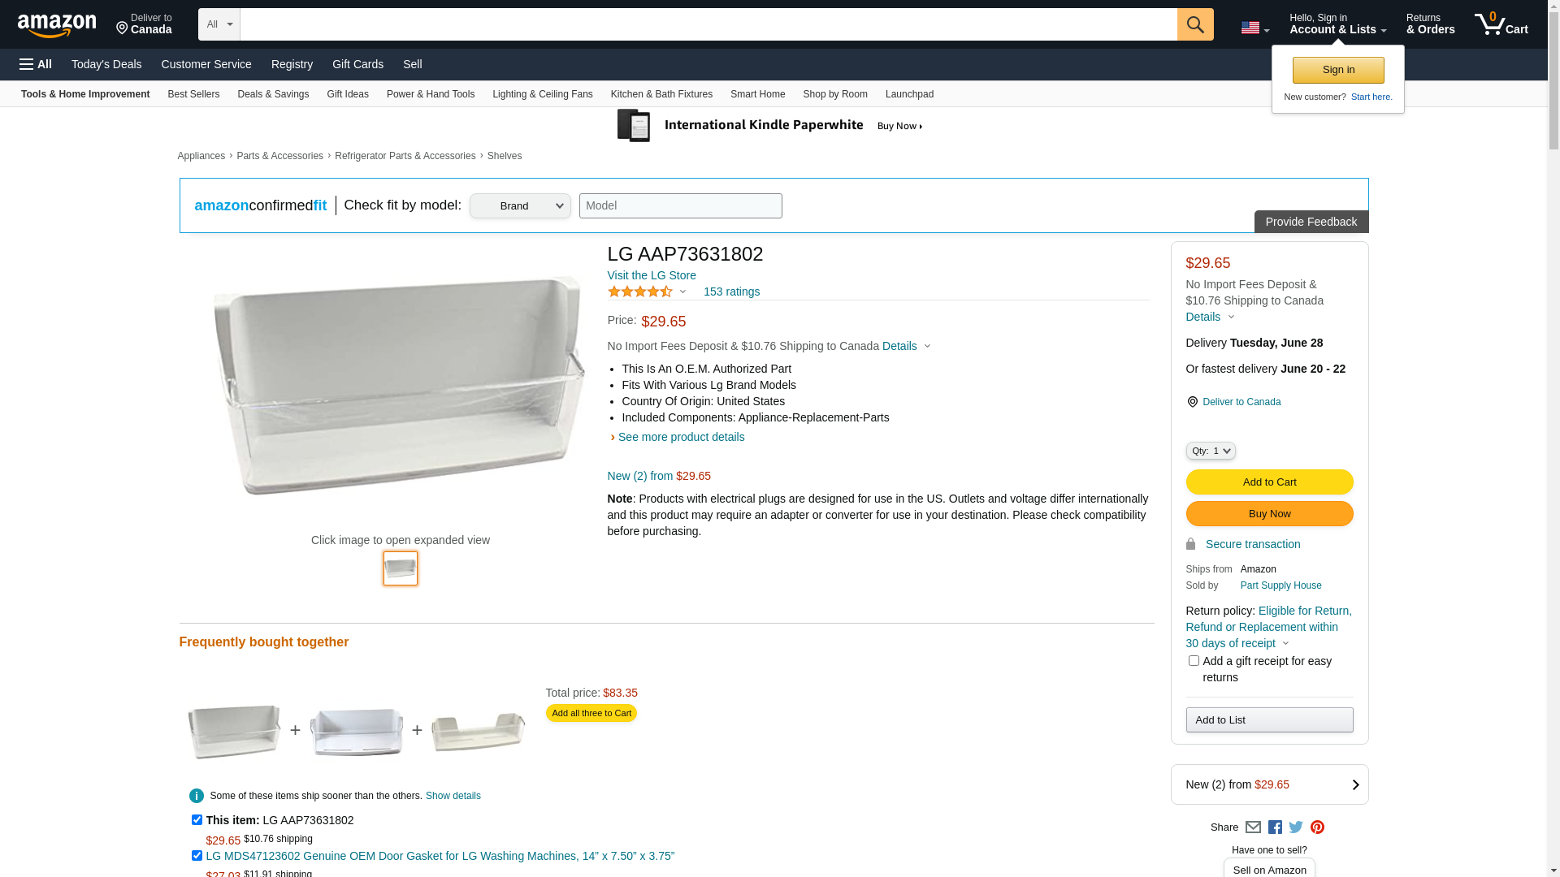Screen dimensions: 1560x877
Task: Go to the Amazon logo homepage
Action: point(57,25)
